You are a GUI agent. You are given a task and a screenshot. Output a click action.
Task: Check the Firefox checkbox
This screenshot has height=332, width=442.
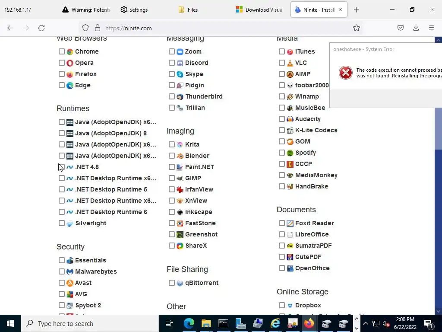coord(61,74)
